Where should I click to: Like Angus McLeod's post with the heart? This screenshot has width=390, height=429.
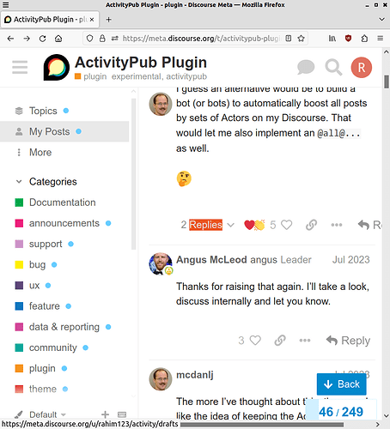click(x=255, y=341)
